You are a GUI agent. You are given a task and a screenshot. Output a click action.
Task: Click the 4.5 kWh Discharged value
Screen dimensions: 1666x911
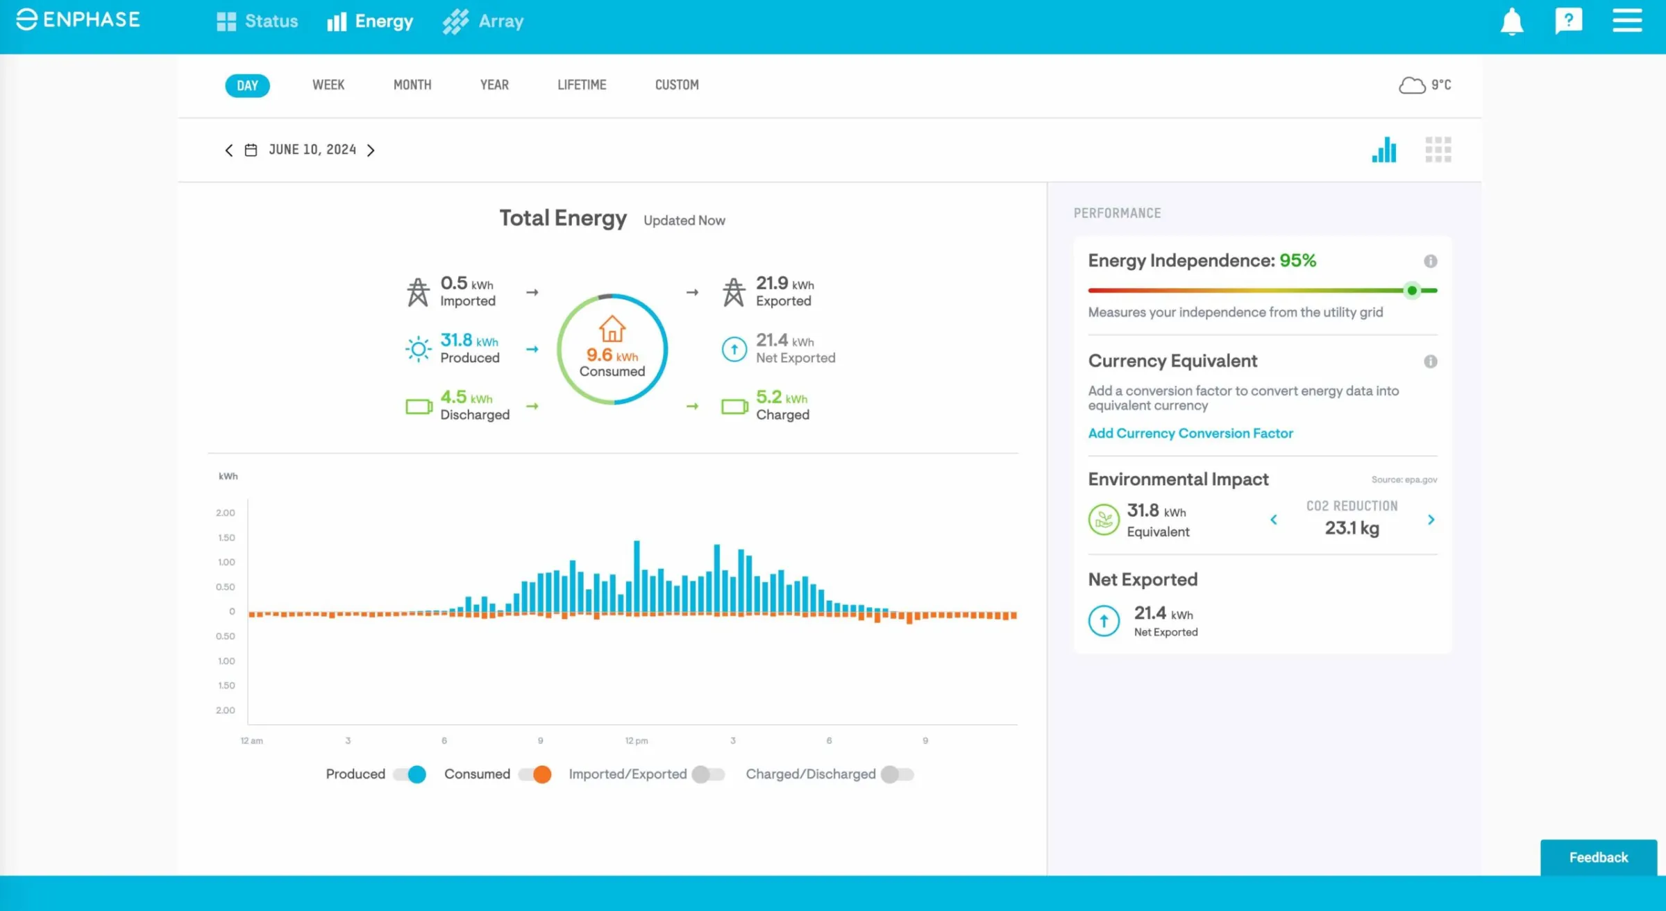tap(466, 398)
